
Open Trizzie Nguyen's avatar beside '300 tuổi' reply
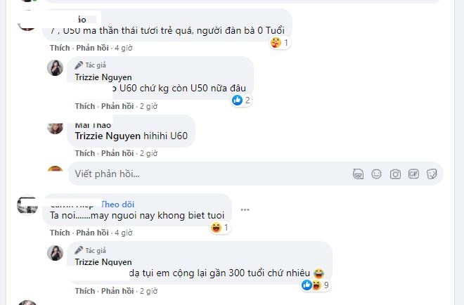55,253
